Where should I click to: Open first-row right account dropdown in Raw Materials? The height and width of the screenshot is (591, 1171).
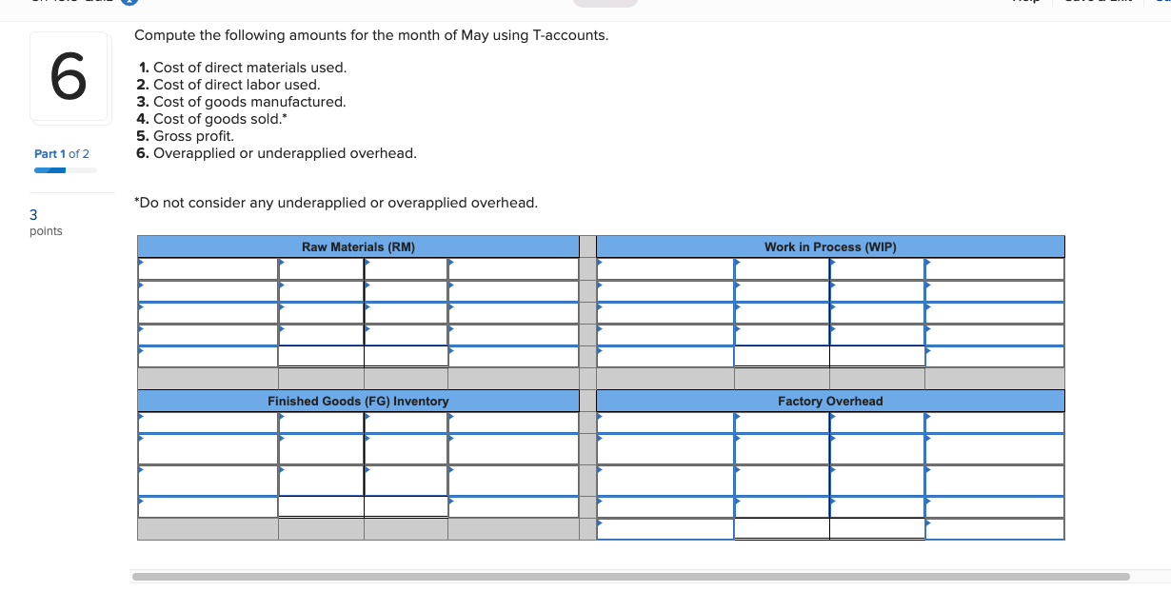[513, 269]
